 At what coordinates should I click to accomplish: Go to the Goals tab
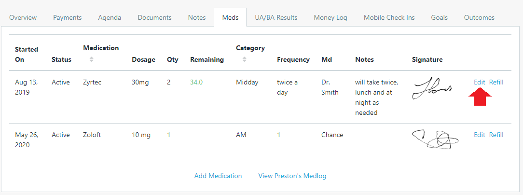440,17
